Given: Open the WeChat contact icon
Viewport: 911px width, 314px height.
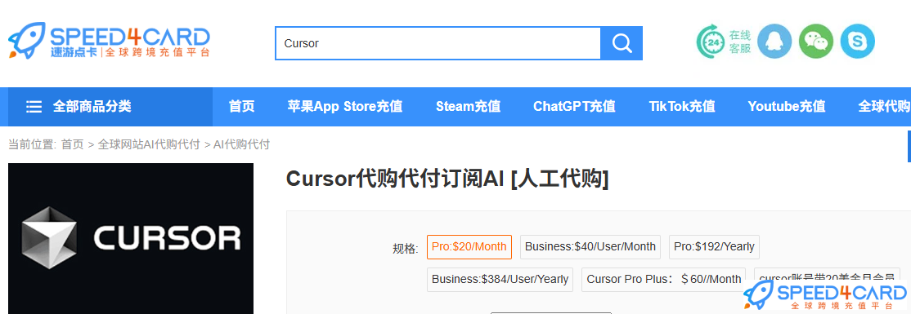Looking at the screenshot, I should point(815,41).
